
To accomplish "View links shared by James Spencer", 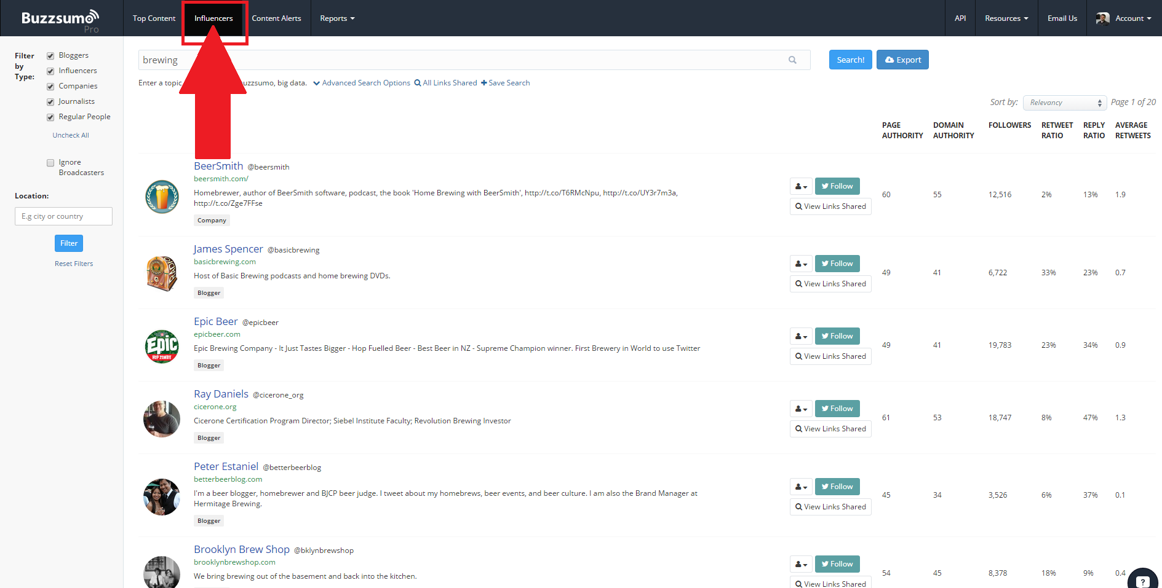I will tap(830, 284).
